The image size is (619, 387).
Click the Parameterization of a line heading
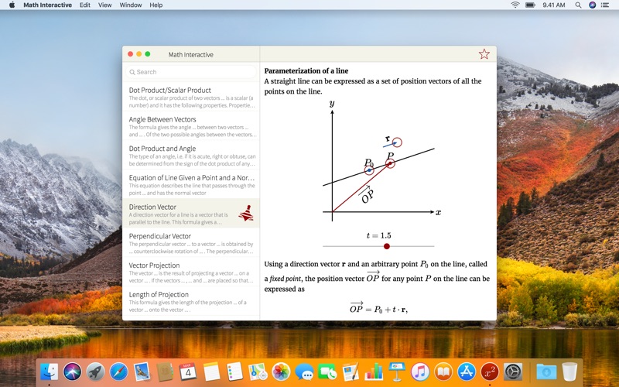pyautogui.click(x=306, y=71)
